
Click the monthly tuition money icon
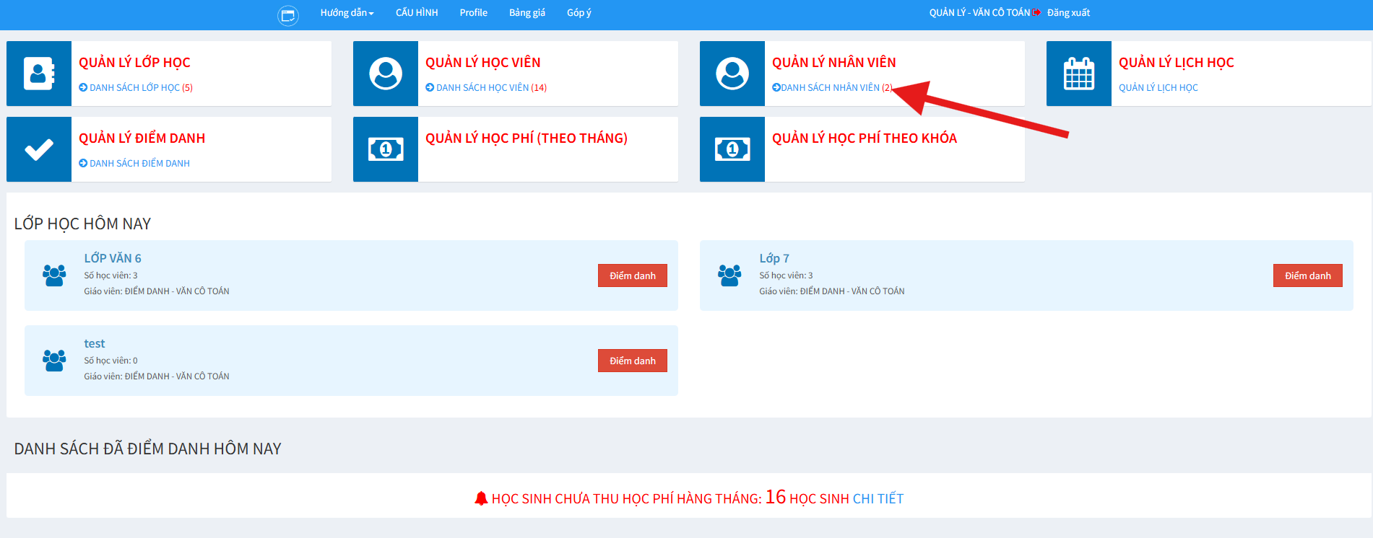click(386, 149)
